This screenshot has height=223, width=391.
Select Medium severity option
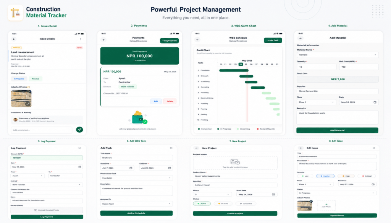coord(325,176)
